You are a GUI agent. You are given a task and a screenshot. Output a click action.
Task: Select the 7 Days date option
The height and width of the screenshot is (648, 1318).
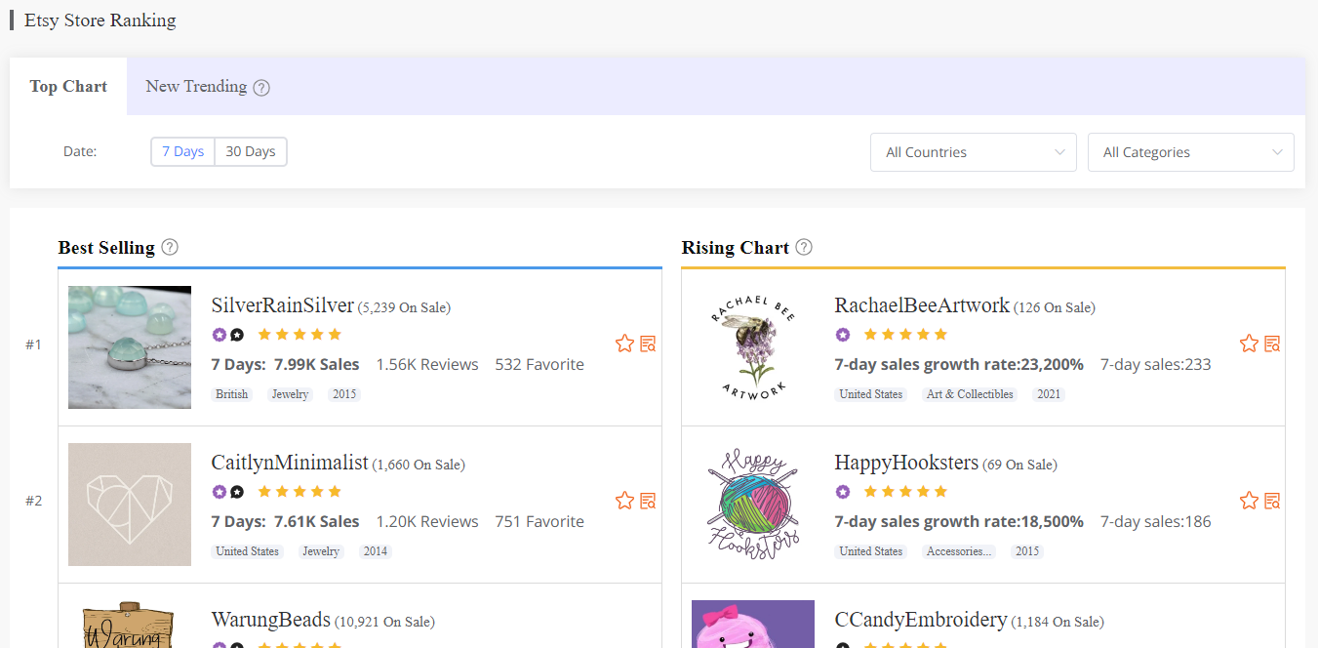(182, 151)
